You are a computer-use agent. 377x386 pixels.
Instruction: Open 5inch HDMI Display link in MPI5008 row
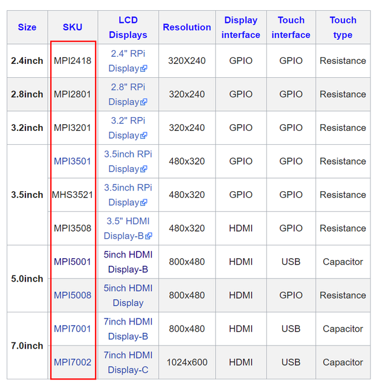[x=128, y=295]
